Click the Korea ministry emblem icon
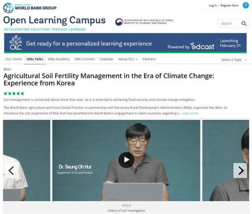The image size is (252, 214). (119, 22)
